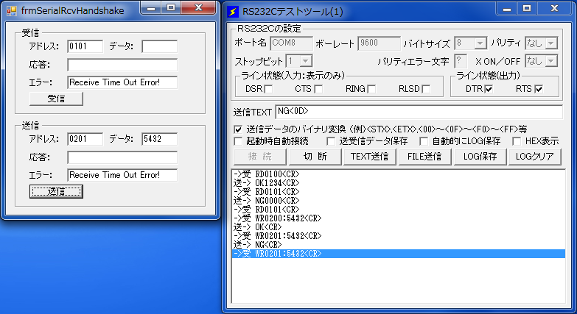Enable 起動時自動接続 checkbox
This screenshot has height=314, width=577.
click(238, 141)
